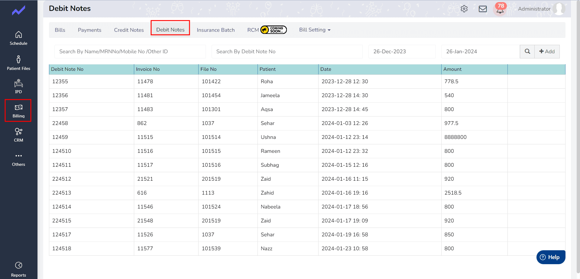Click the Patient column header
The height and width of the screenshot is (279, 580).
coord(288,69)
